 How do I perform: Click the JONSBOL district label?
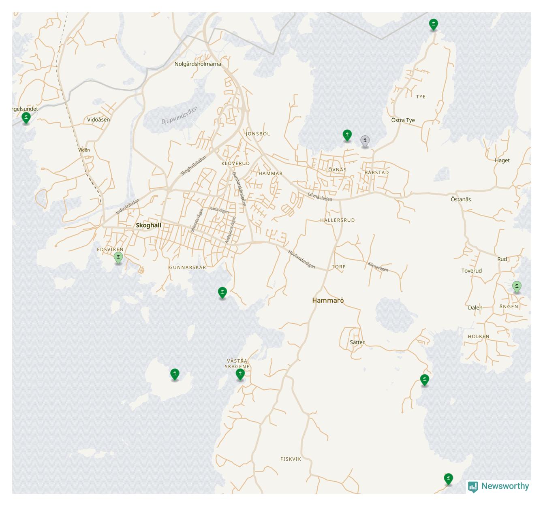pyautogui.click(x=258, y=134)
